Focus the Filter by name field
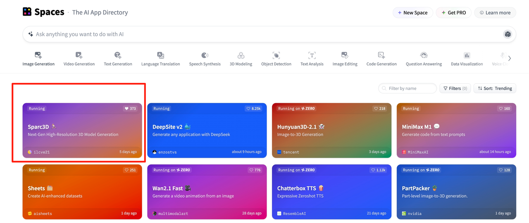The image size is (529, 223). (x=411, y=88)
